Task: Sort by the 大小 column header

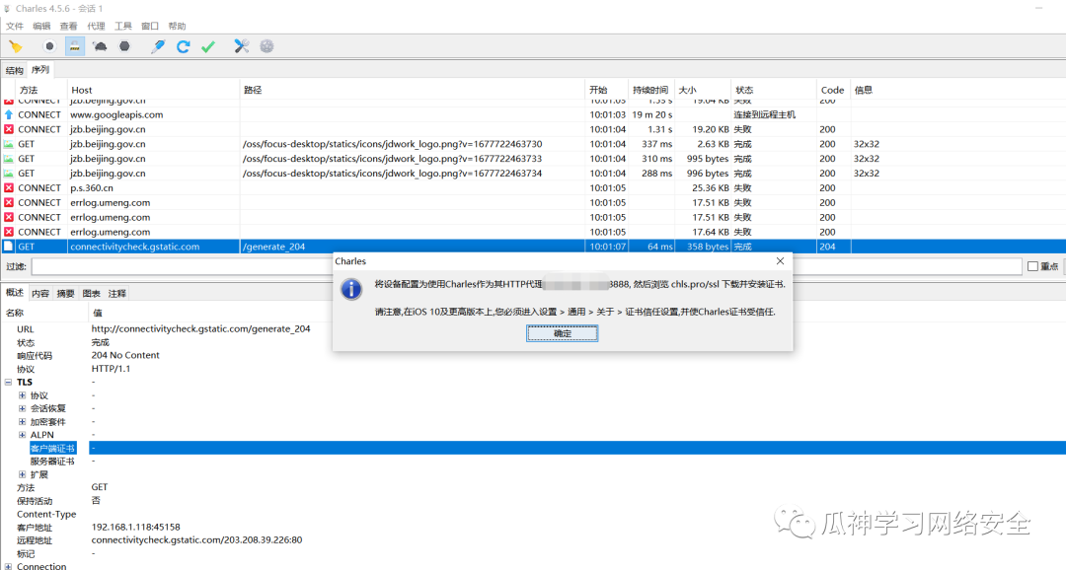Action: [x=703, y=90]
